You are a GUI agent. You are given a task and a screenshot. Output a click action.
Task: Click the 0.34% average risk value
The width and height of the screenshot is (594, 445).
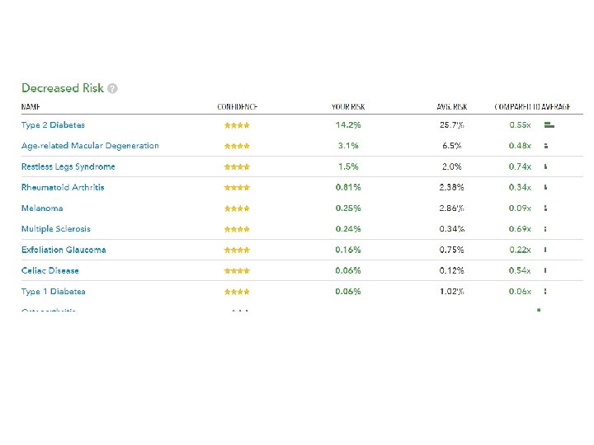pyautogui.click(x=452, y=229)
